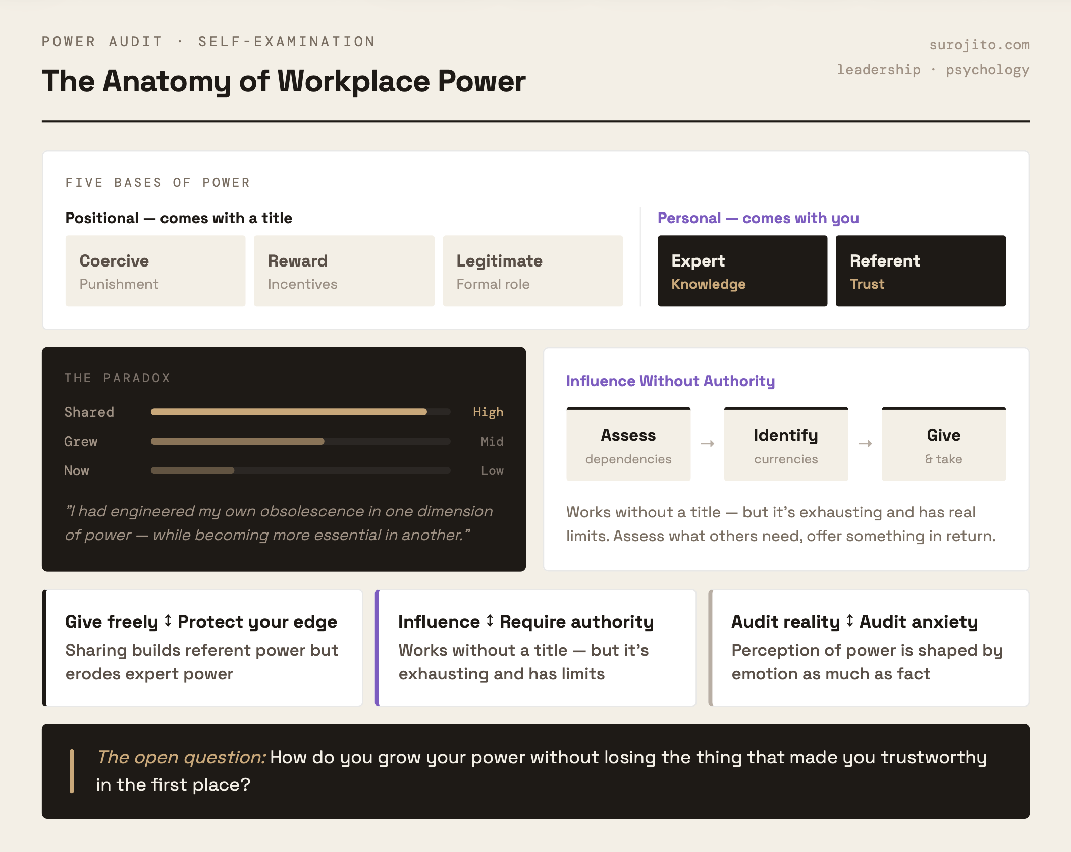Click the Coercive Punishment card
1071x852 pixels.
click(x=155, y=271)
